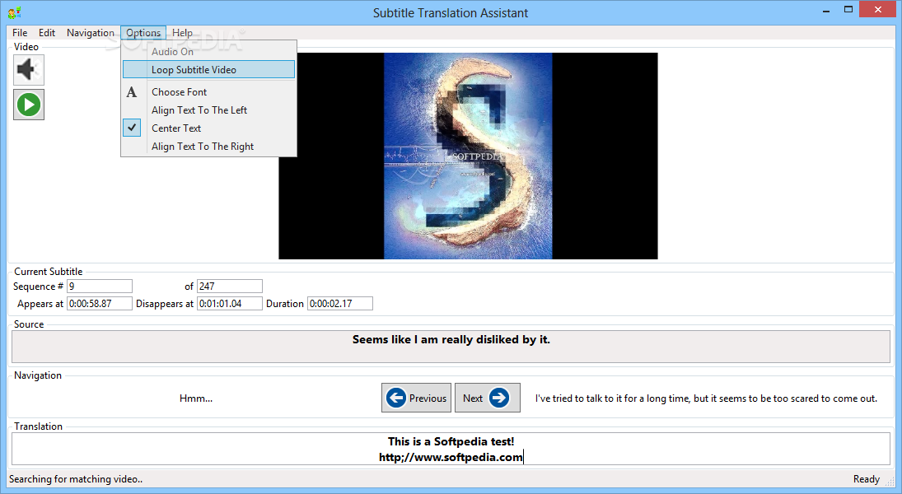This screenshot has width=902, height=494.
Task: Click inside the Translation text box
Action: 451,450
